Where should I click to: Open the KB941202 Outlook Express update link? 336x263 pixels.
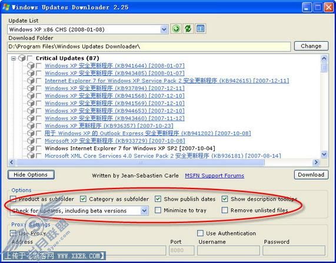click(x=148, y=133)
